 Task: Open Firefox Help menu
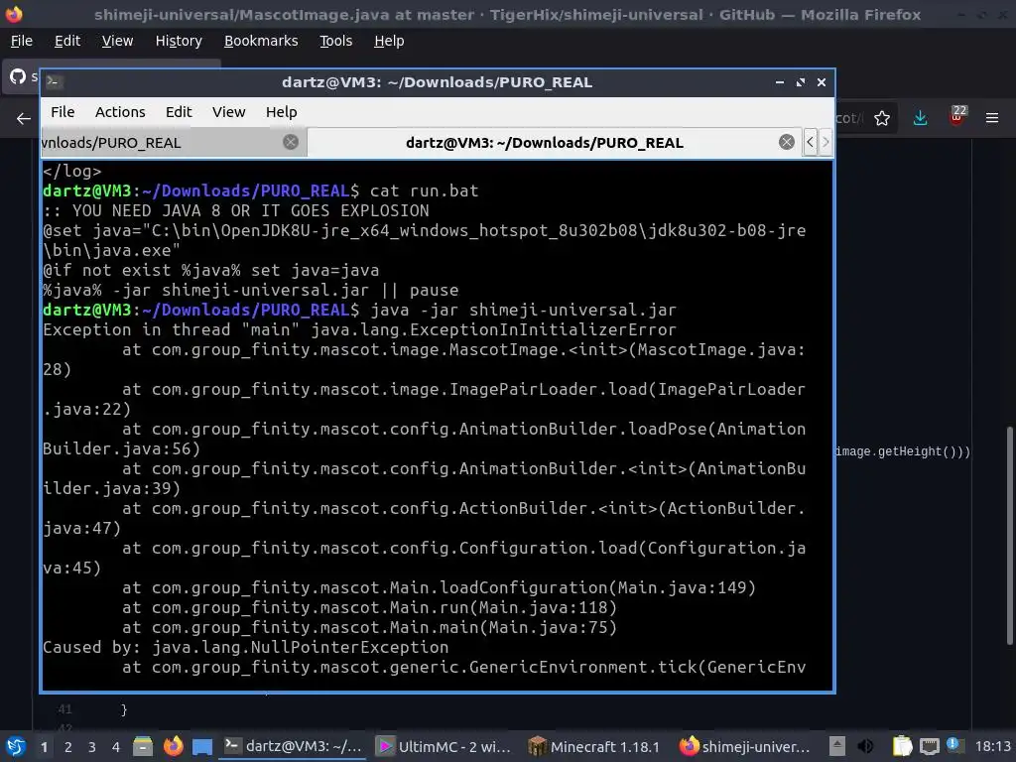tap(389, 41)
